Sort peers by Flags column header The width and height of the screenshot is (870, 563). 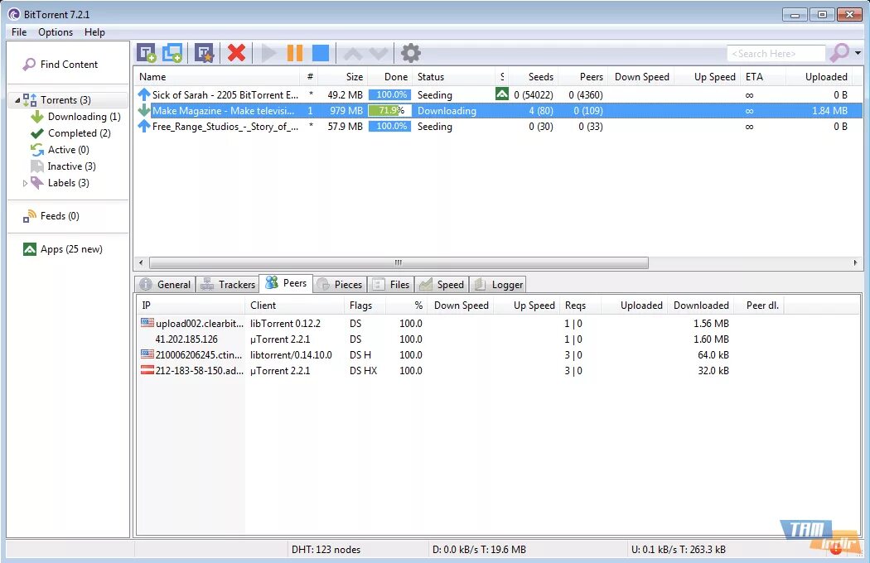click(x=364, y=306)
